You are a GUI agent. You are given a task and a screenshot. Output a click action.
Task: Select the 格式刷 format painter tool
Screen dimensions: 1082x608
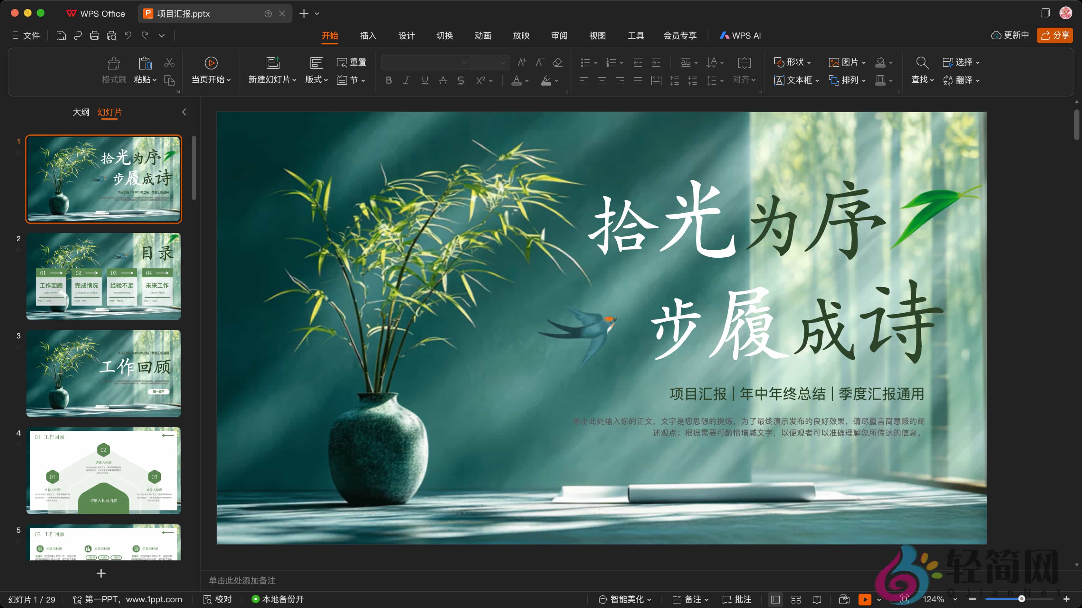[x=113, y=70]
